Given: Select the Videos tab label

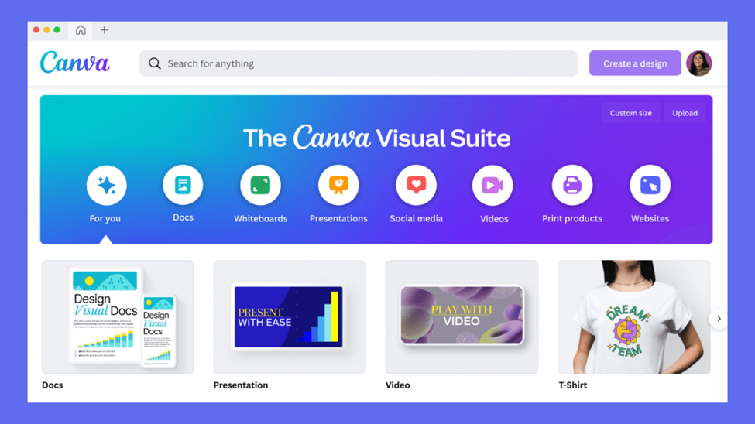Looking at the screenshot, I should (494, 219).
